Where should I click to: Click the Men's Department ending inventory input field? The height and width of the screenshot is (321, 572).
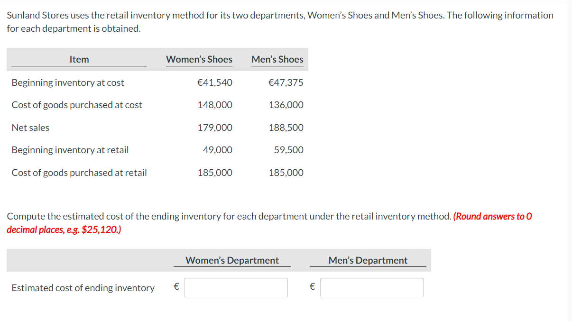pos(371,287)
